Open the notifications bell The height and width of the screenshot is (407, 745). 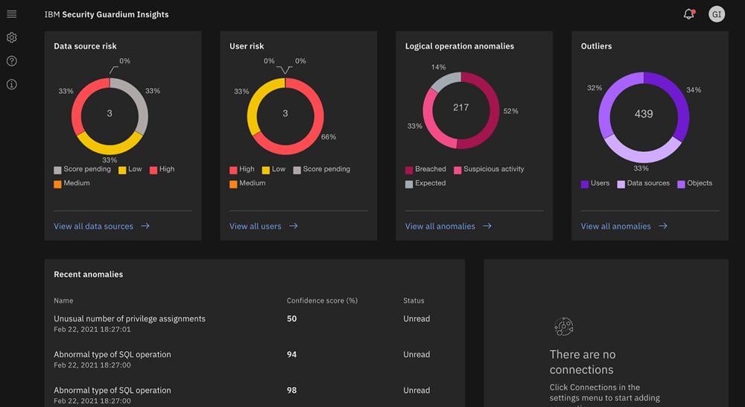(688, 14)
